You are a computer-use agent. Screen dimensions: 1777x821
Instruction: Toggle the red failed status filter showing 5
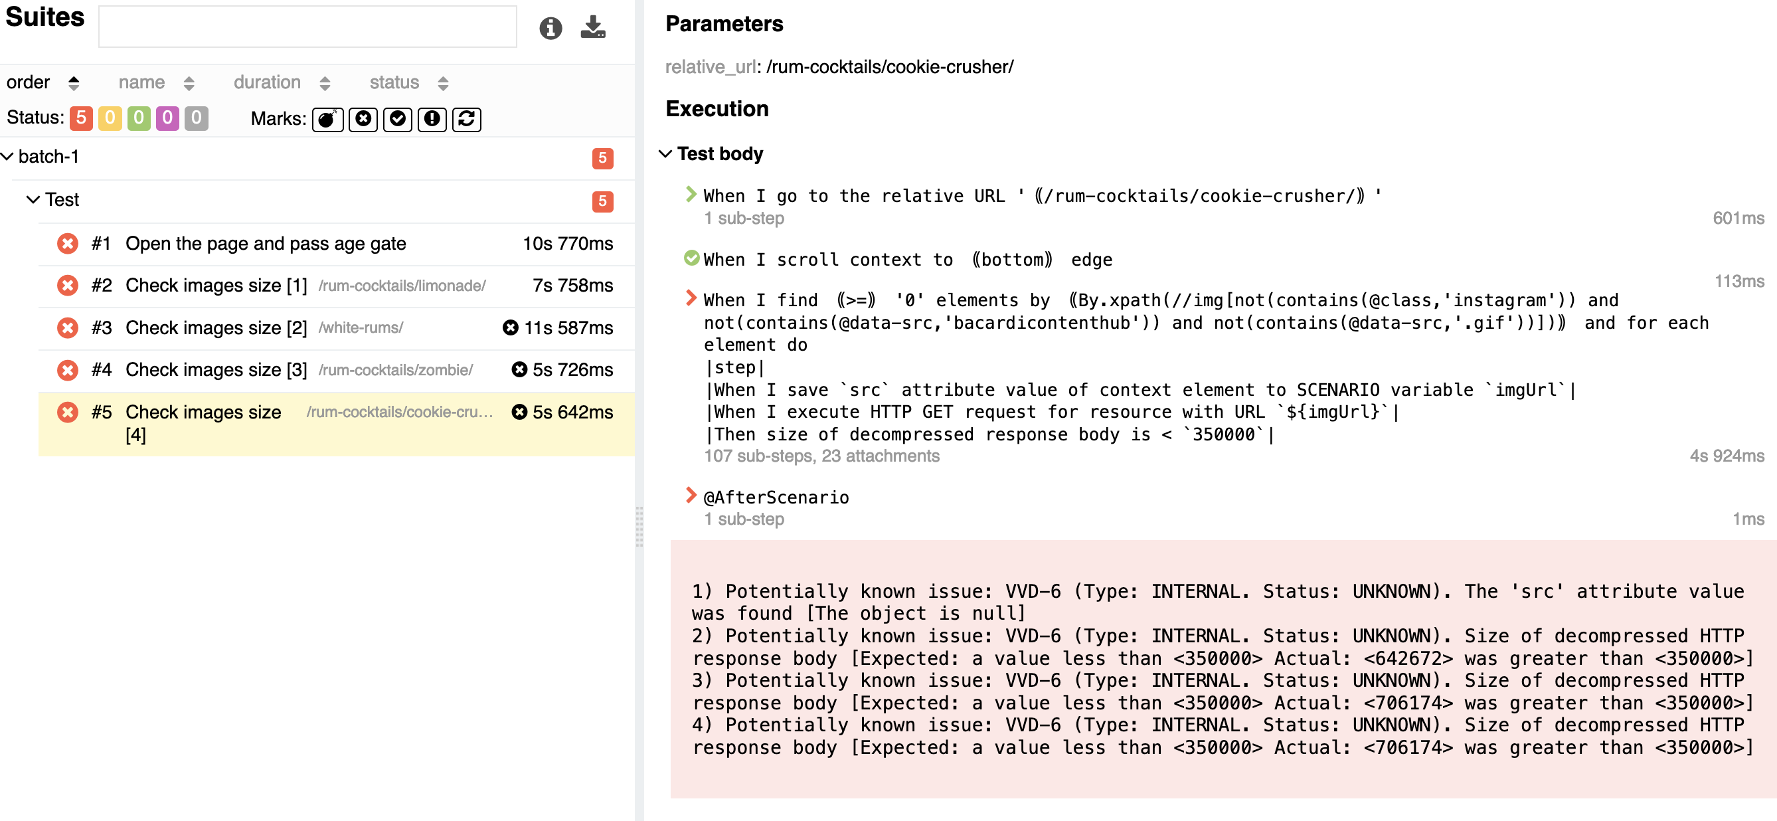(81, 118)
